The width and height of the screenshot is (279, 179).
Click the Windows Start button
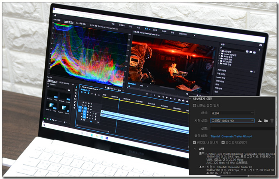(x=44, y=125)
